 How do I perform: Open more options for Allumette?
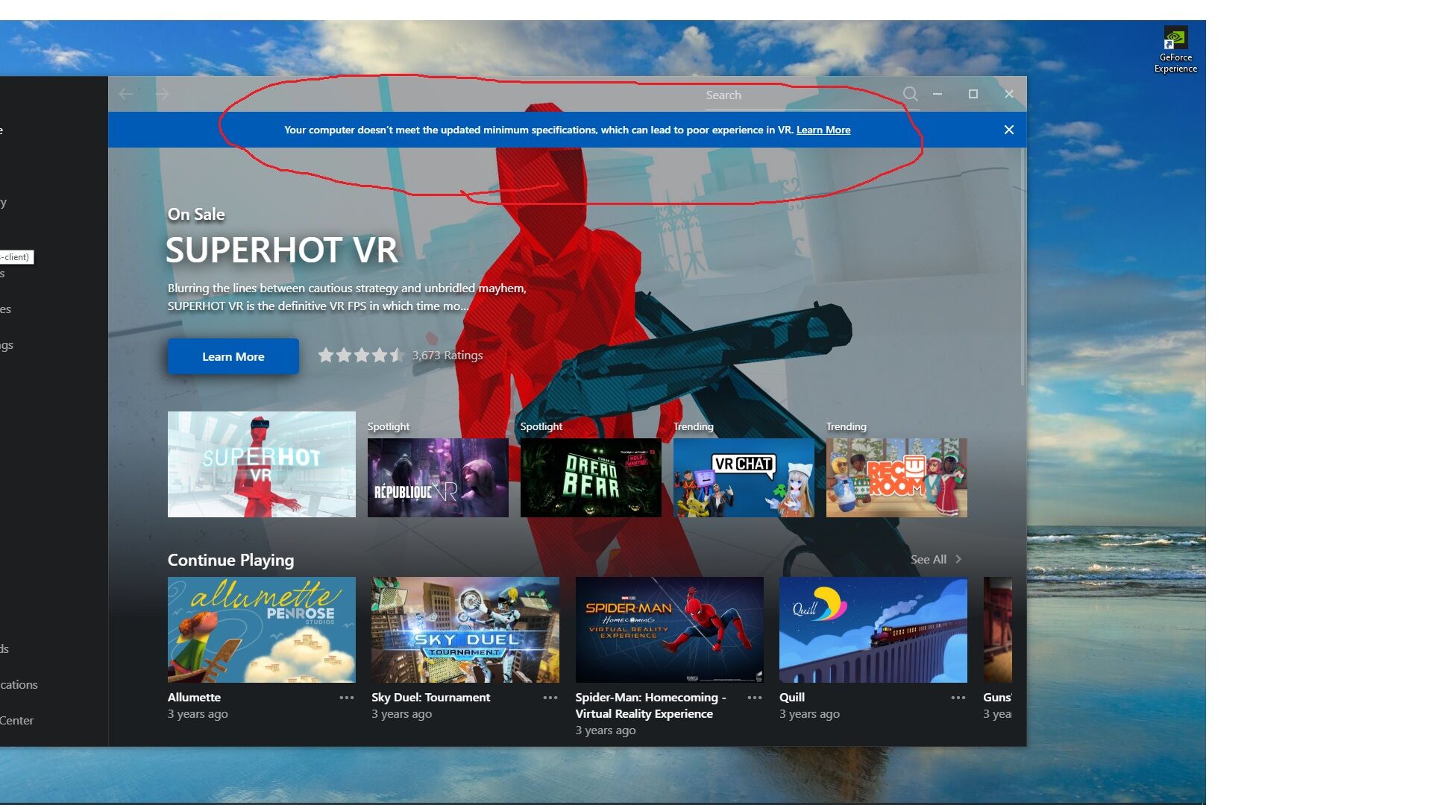[347, 698]
